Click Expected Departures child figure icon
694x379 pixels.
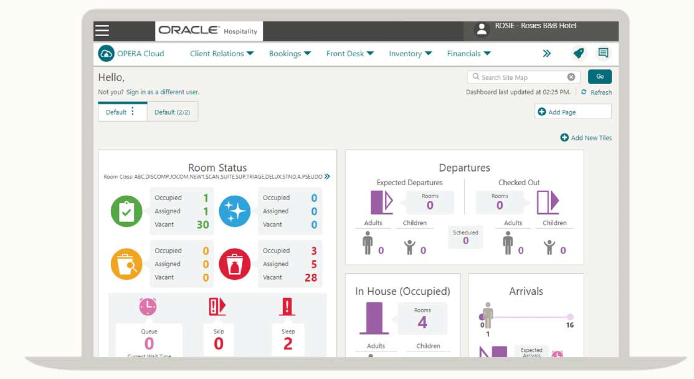pyautogui.click(x=409, y=247)
